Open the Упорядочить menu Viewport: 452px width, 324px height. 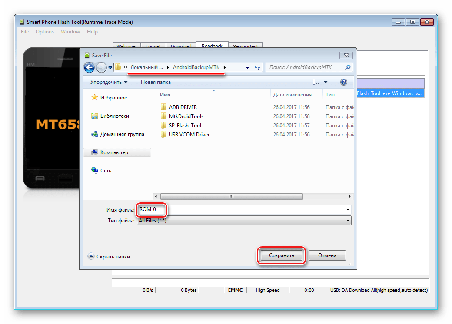click(x=109, y=82)
